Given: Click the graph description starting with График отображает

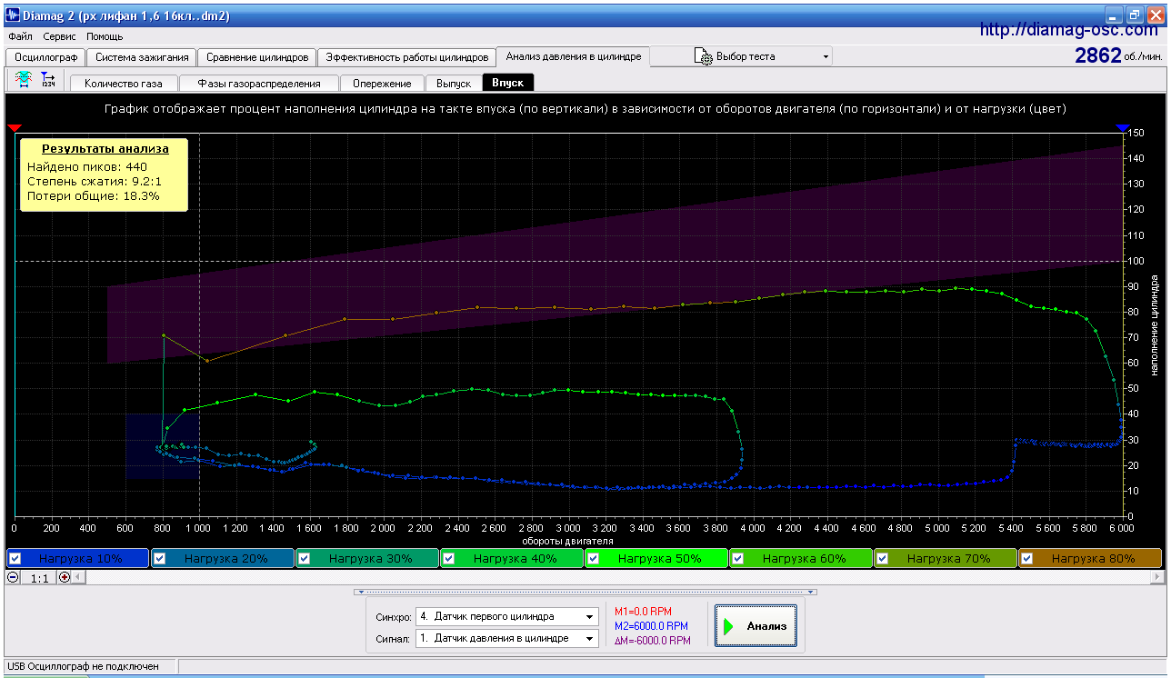Looking at the screenshot, I should tap(585, 108).
